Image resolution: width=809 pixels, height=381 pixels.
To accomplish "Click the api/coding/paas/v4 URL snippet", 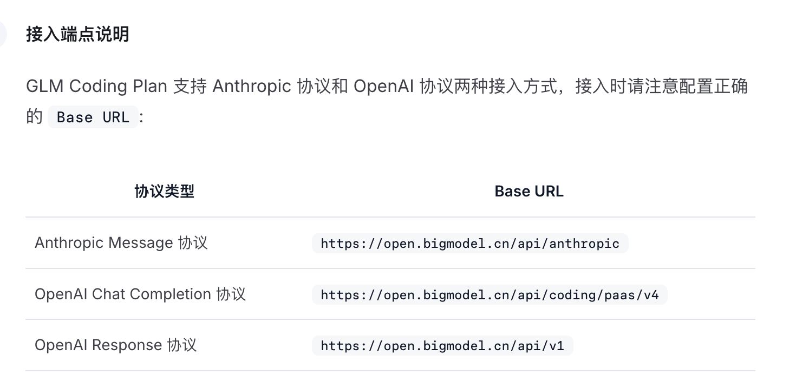I will pyautogui.click(x=490, y=295).
